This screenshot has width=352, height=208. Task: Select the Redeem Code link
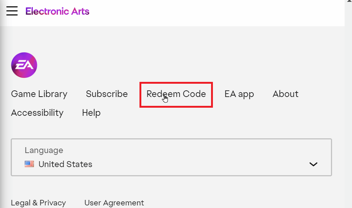pyautogui.click(x=176, y=94)
